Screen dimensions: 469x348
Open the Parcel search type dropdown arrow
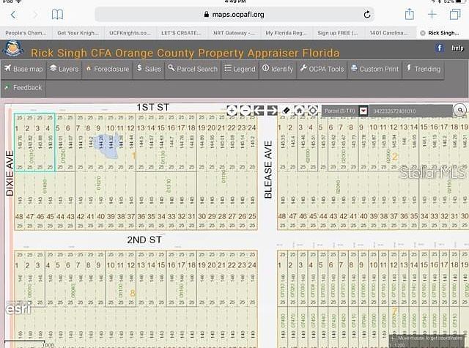pos(363,111)
